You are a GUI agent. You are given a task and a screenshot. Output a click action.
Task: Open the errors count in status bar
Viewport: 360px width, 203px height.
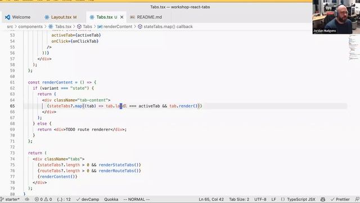click(39, 199)
